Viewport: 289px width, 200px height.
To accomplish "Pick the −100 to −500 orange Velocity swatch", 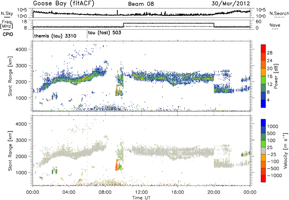I will coord(263,165).
